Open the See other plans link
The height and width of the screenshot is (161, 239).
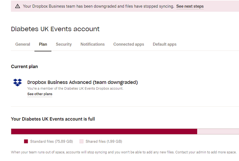point(40,94)
